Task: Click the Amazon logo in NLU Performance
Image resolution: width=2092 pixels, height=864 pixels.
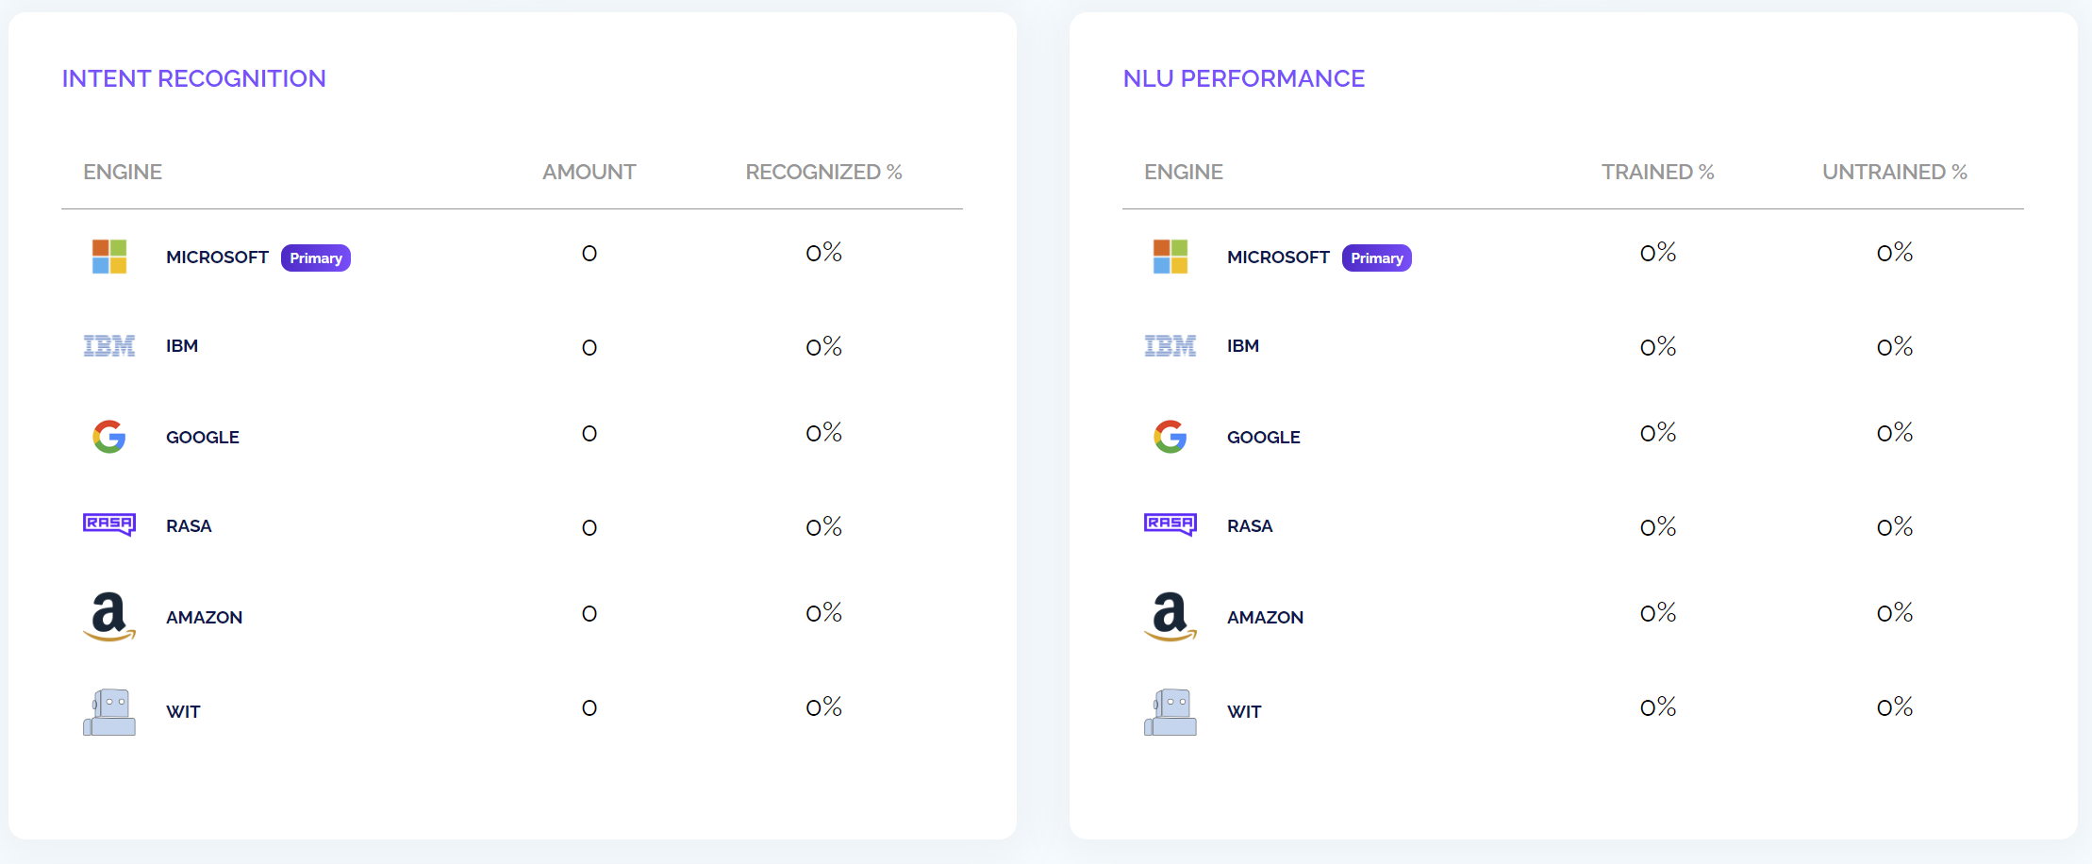Action: pos(1171,617)
